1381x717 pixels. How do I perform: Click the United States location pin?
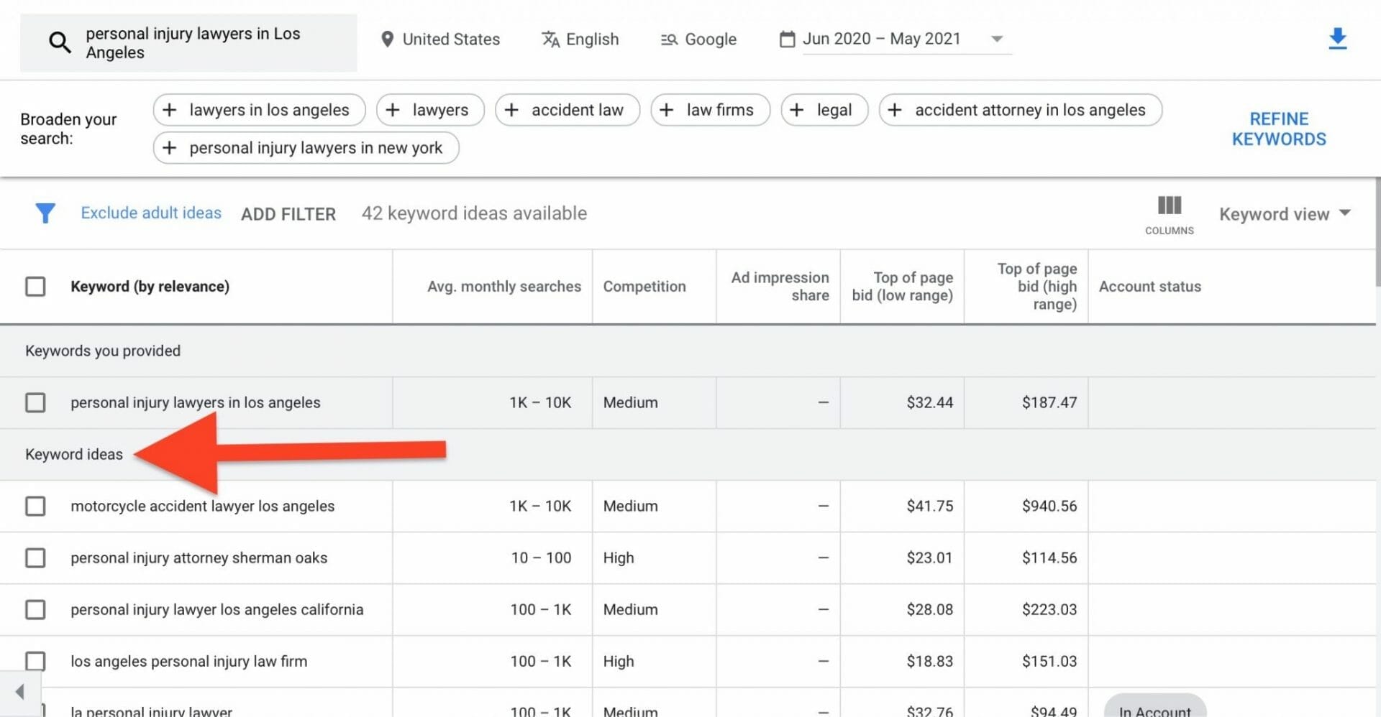click(x=387, y=40)
